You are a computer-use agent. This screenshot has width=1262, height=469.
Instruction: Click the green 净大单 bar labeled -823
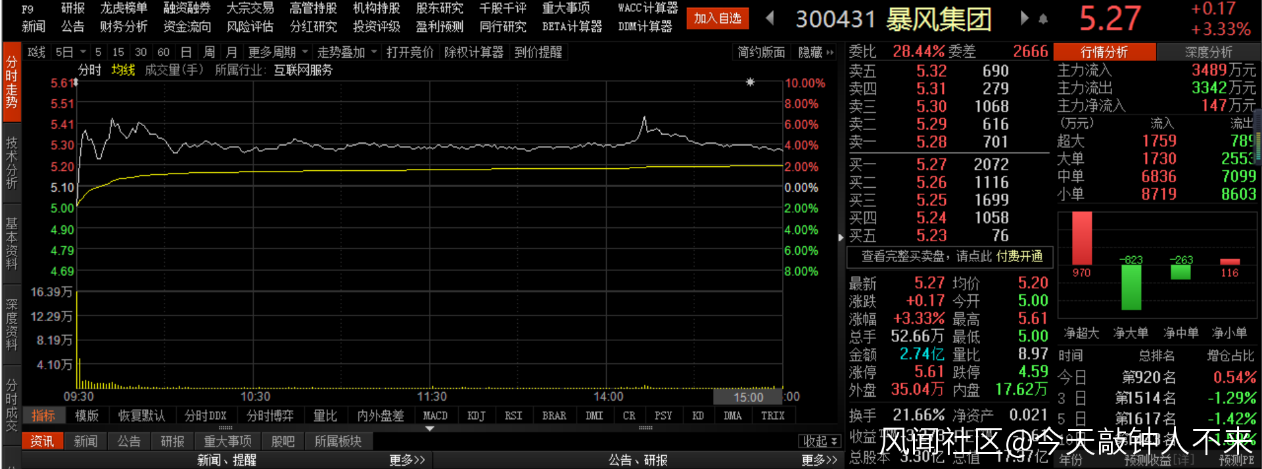coord(1131,287)
